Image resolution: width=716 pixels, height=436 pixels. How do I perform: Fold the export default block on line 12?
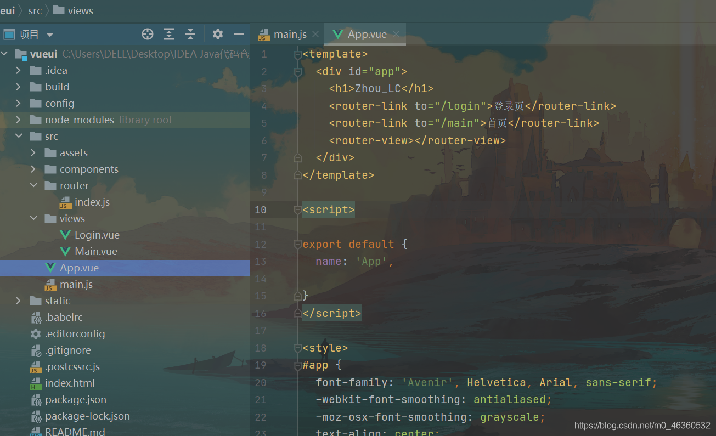(298, 244)
